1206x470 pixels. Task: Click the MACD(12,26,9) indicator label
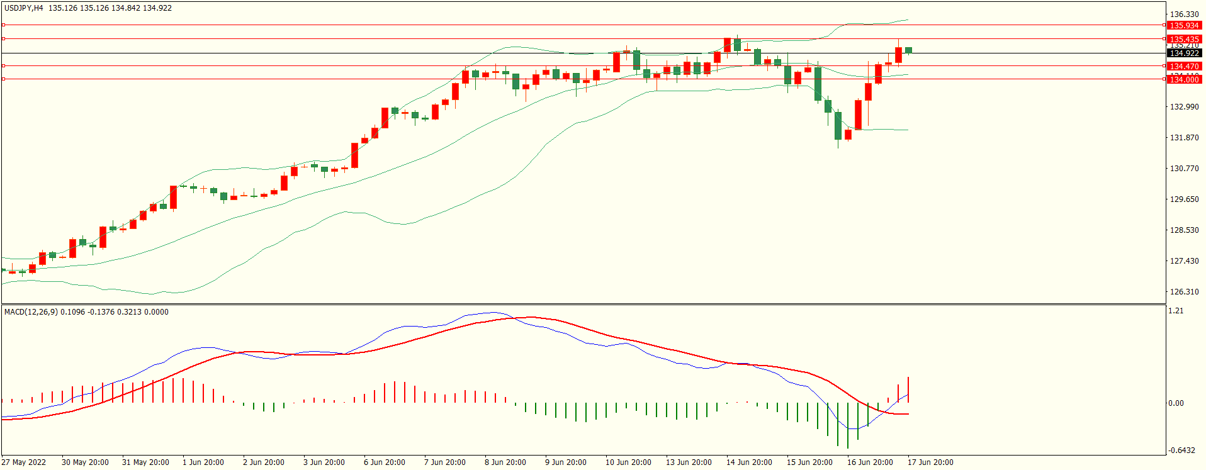coord(30,312)
